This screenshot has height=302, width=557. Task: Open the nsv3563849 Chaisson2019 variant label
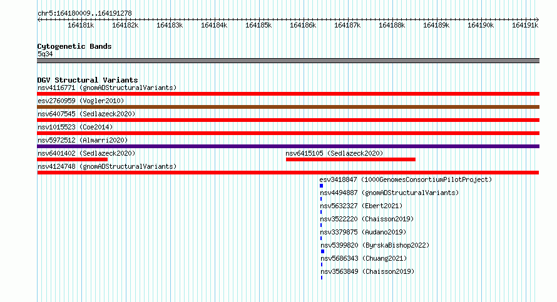click(367, 271)
